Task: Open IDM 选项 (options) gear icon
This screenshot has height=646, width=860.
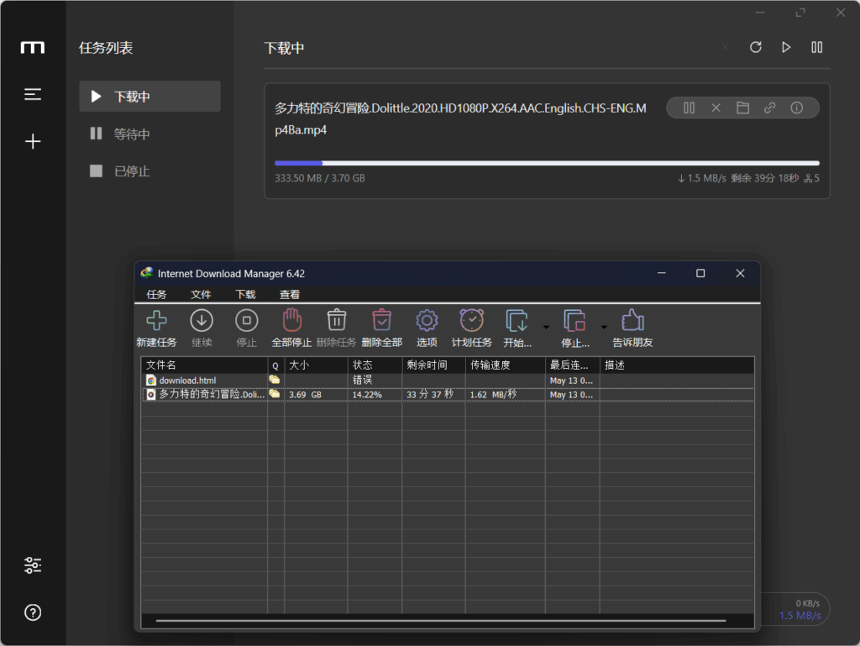Action: pos(427,322)
